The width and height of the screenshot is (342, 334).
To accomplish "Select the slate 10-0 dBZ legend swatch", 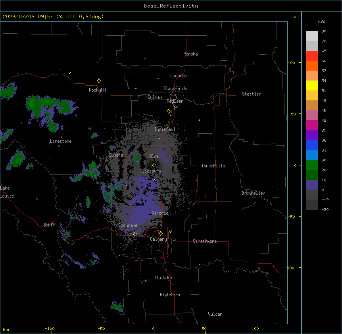I will coord(312,185).
